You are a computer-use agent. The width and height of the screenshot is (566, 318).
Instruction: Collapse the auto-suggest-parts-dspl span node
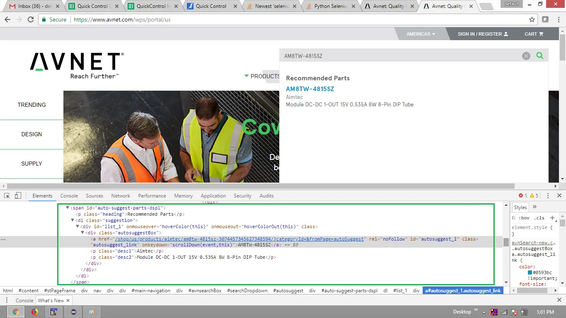(68, 208)
